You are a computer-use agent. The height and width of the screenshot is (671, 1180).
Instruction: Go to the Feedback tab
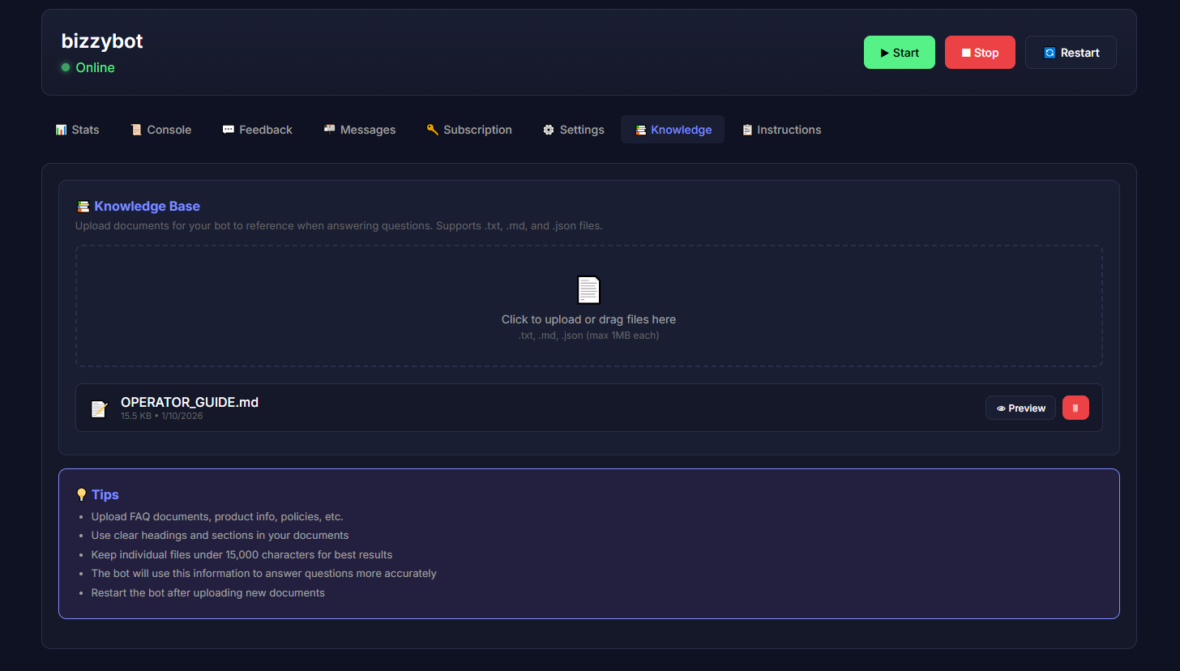coord(257,130)
